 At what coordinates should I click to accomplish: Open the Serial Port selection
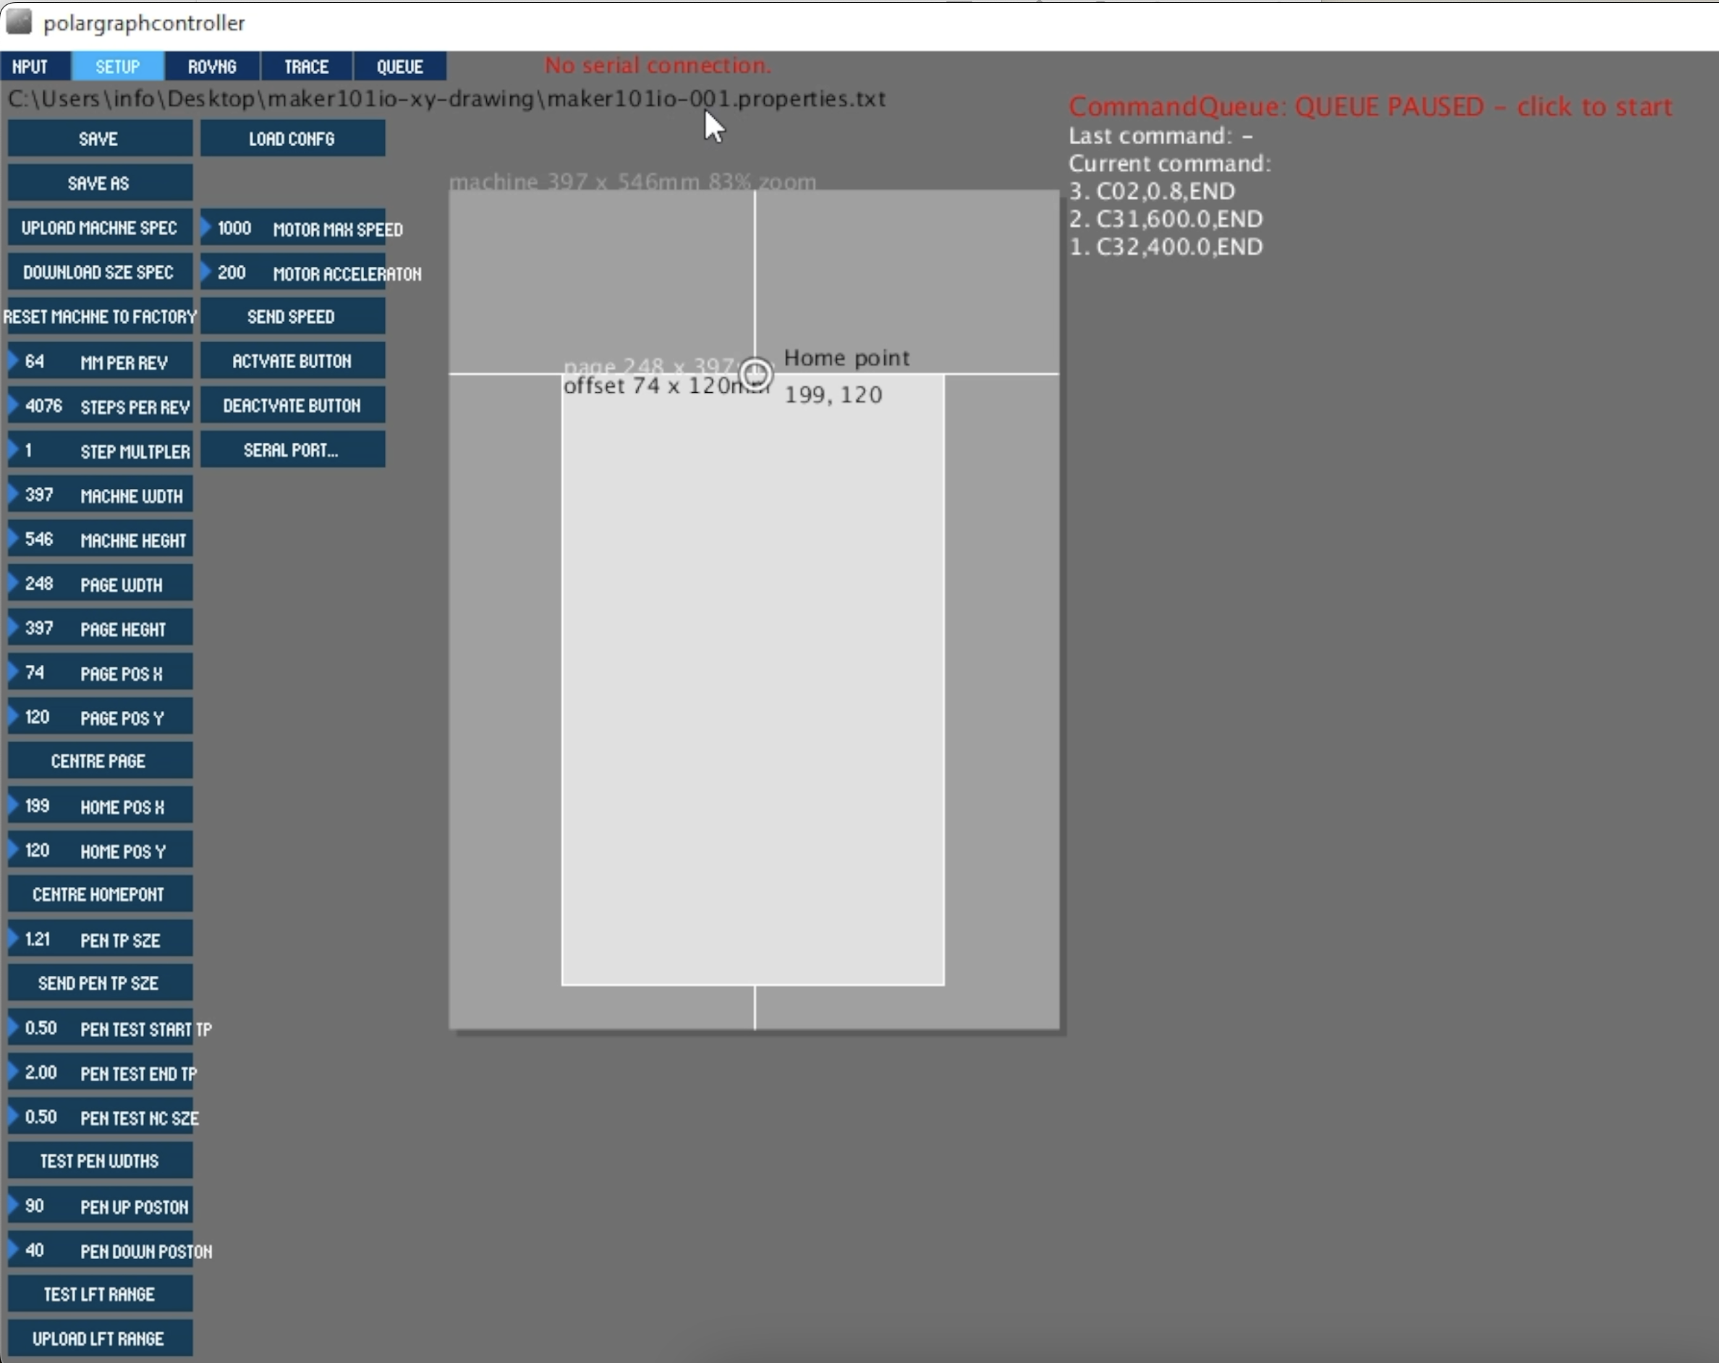[x=292, y=449]
